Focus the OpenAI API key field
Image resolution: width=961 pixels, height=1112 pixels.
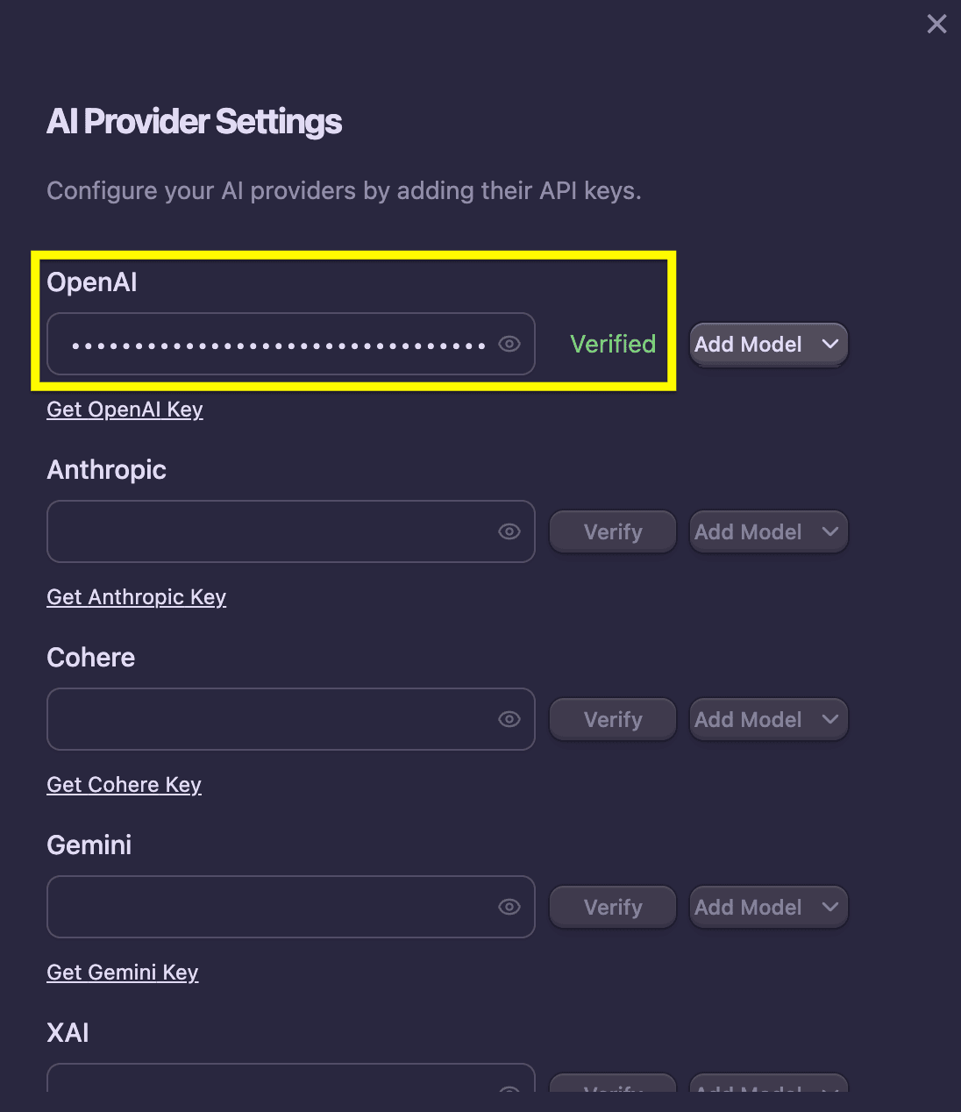click(x=272, y=344)
